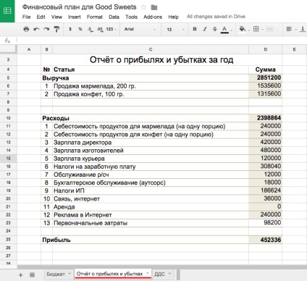
Task: Format as currency with the dollar icon
Action: pos(70,29)
